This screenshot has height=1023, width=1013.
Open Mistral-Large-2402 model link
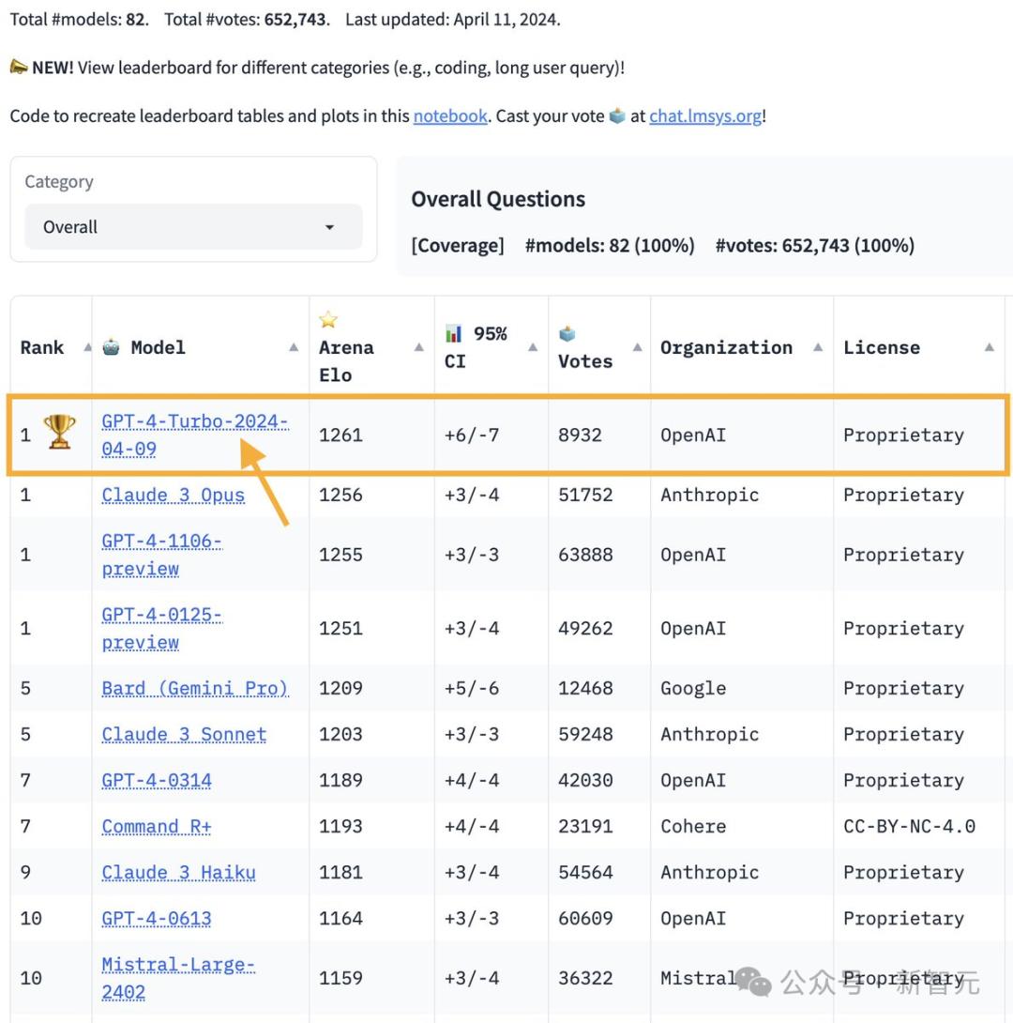[x=178, y=979]
